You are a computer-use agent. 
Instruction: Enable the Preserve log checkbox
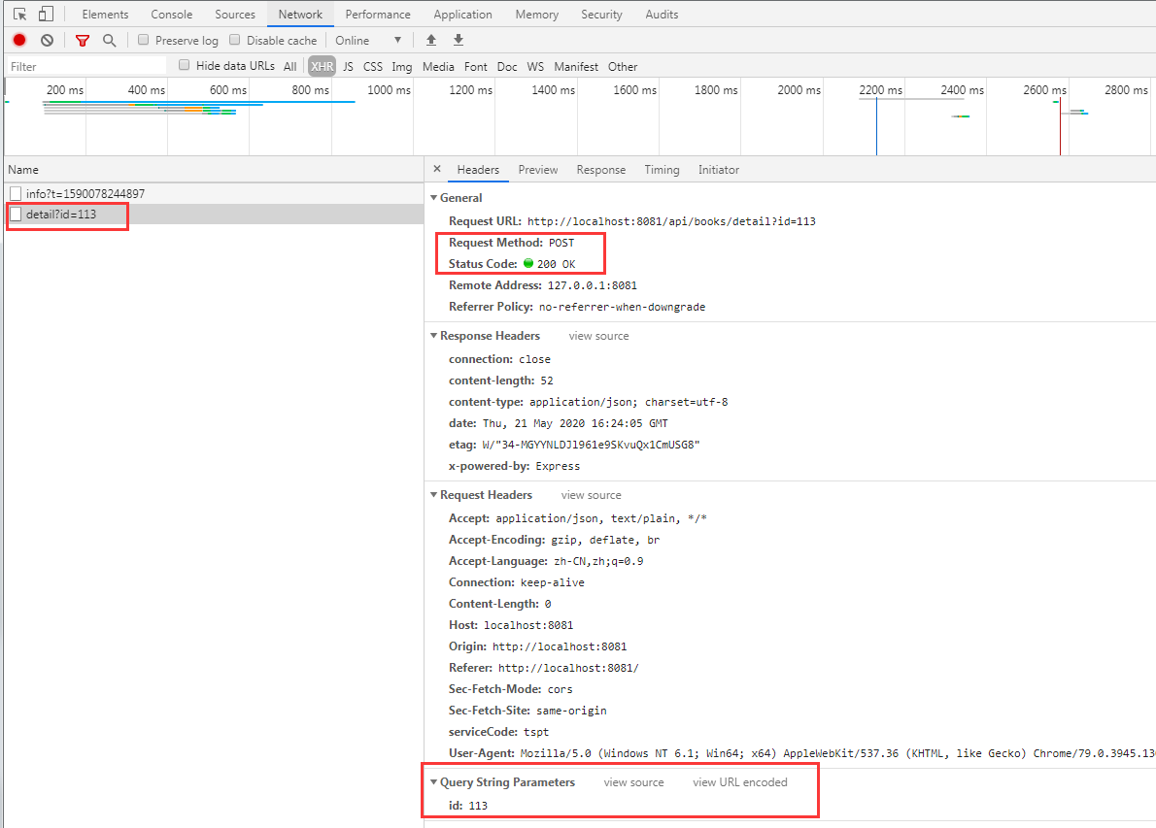click(143, 40)
